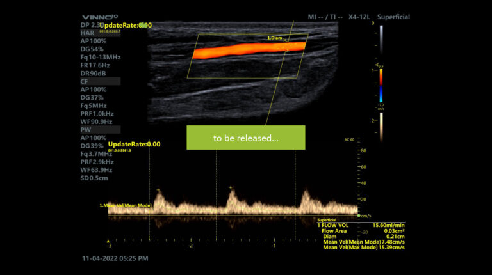The height and width of the screenshot is (275, 492).
Task: Click the '1.Diam' caliper label
Action: click(x=275, y=38)
